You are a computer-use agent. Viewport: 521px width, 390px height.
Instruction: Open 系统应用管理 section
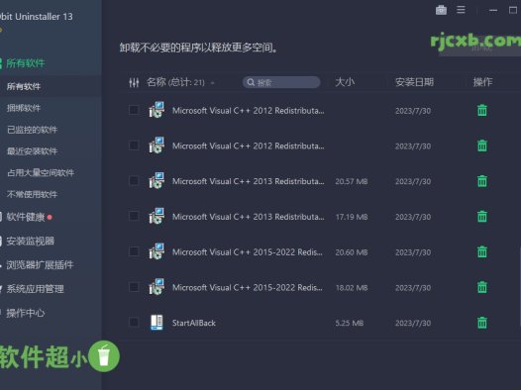click(x=35, y=289)
